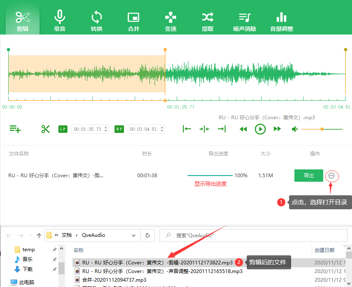Click the 下载 downloads folder in sidebar
Image resolution: width=352 pixels, height=287 pixels.
point(28,269)
